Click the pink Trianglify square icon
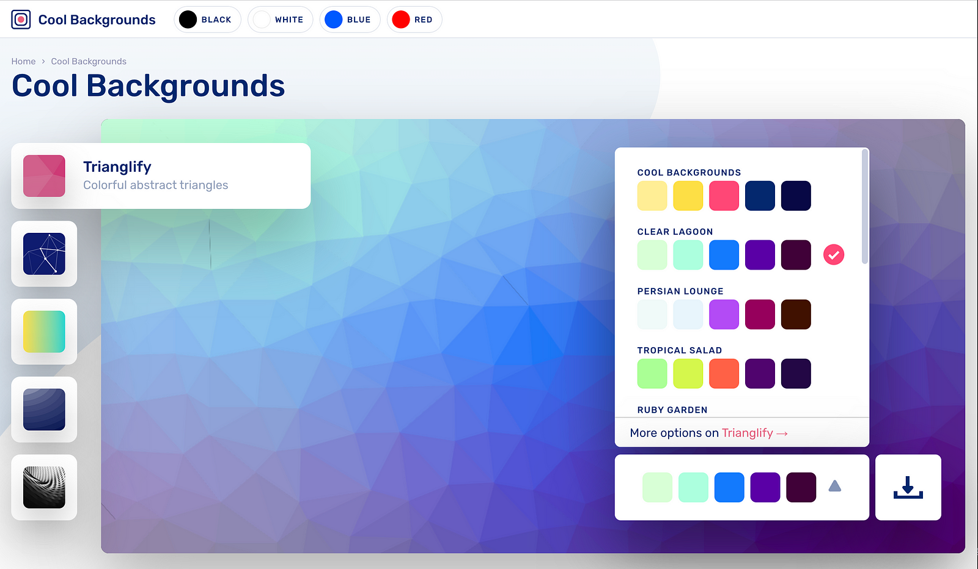The width and height of the screenshot is (978, 569). (43, 176)
